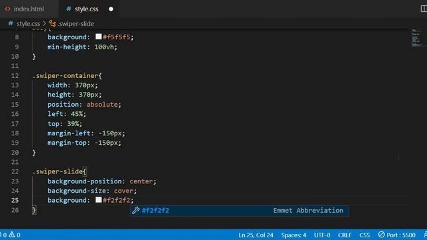Click the wrench icon in the suggestion
The height and width of the screenshot is (240, 427).
tap(135, 211)
